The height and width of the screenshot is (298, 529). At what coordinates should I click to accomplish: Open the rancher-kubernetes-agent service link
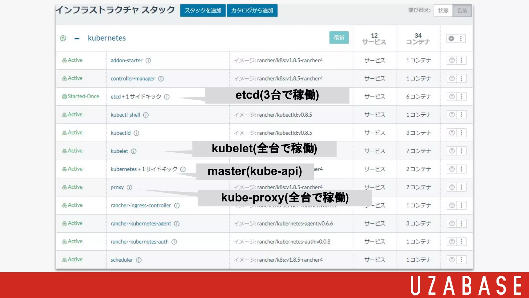pyautogui.click(x=141, y=223)
